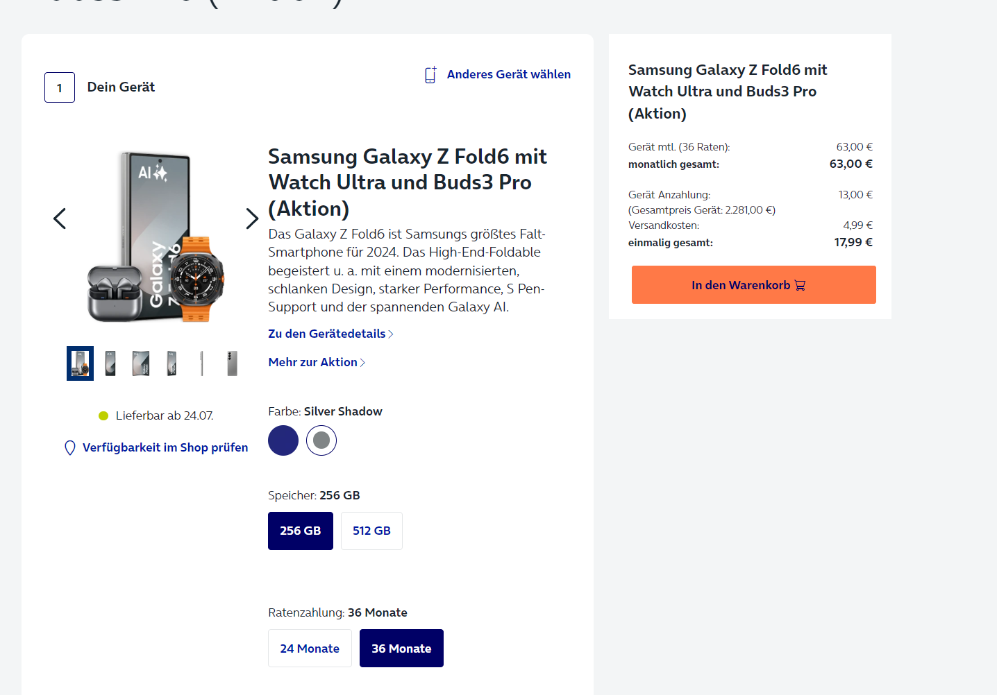This screenshot has height=695, width=997.
Task: Select the 36 Monate installment option
Action: pos(401,649)
